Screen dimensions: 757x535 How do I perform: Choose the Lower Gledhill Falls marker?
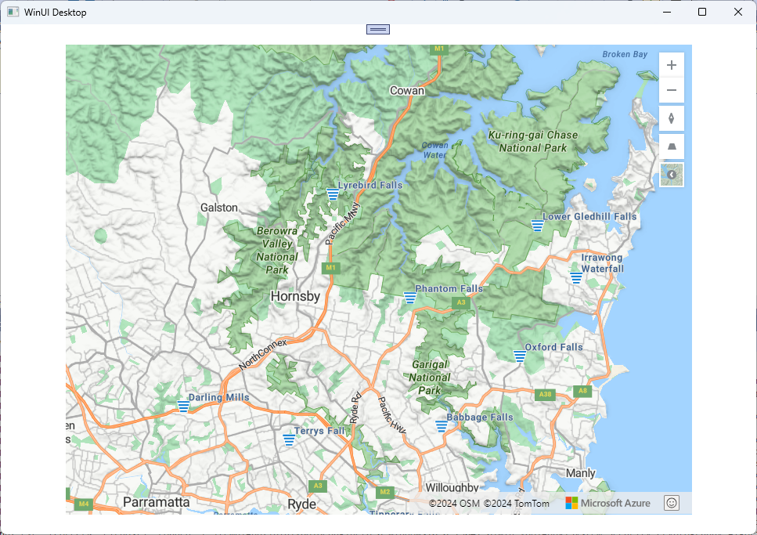pos(537,226)
